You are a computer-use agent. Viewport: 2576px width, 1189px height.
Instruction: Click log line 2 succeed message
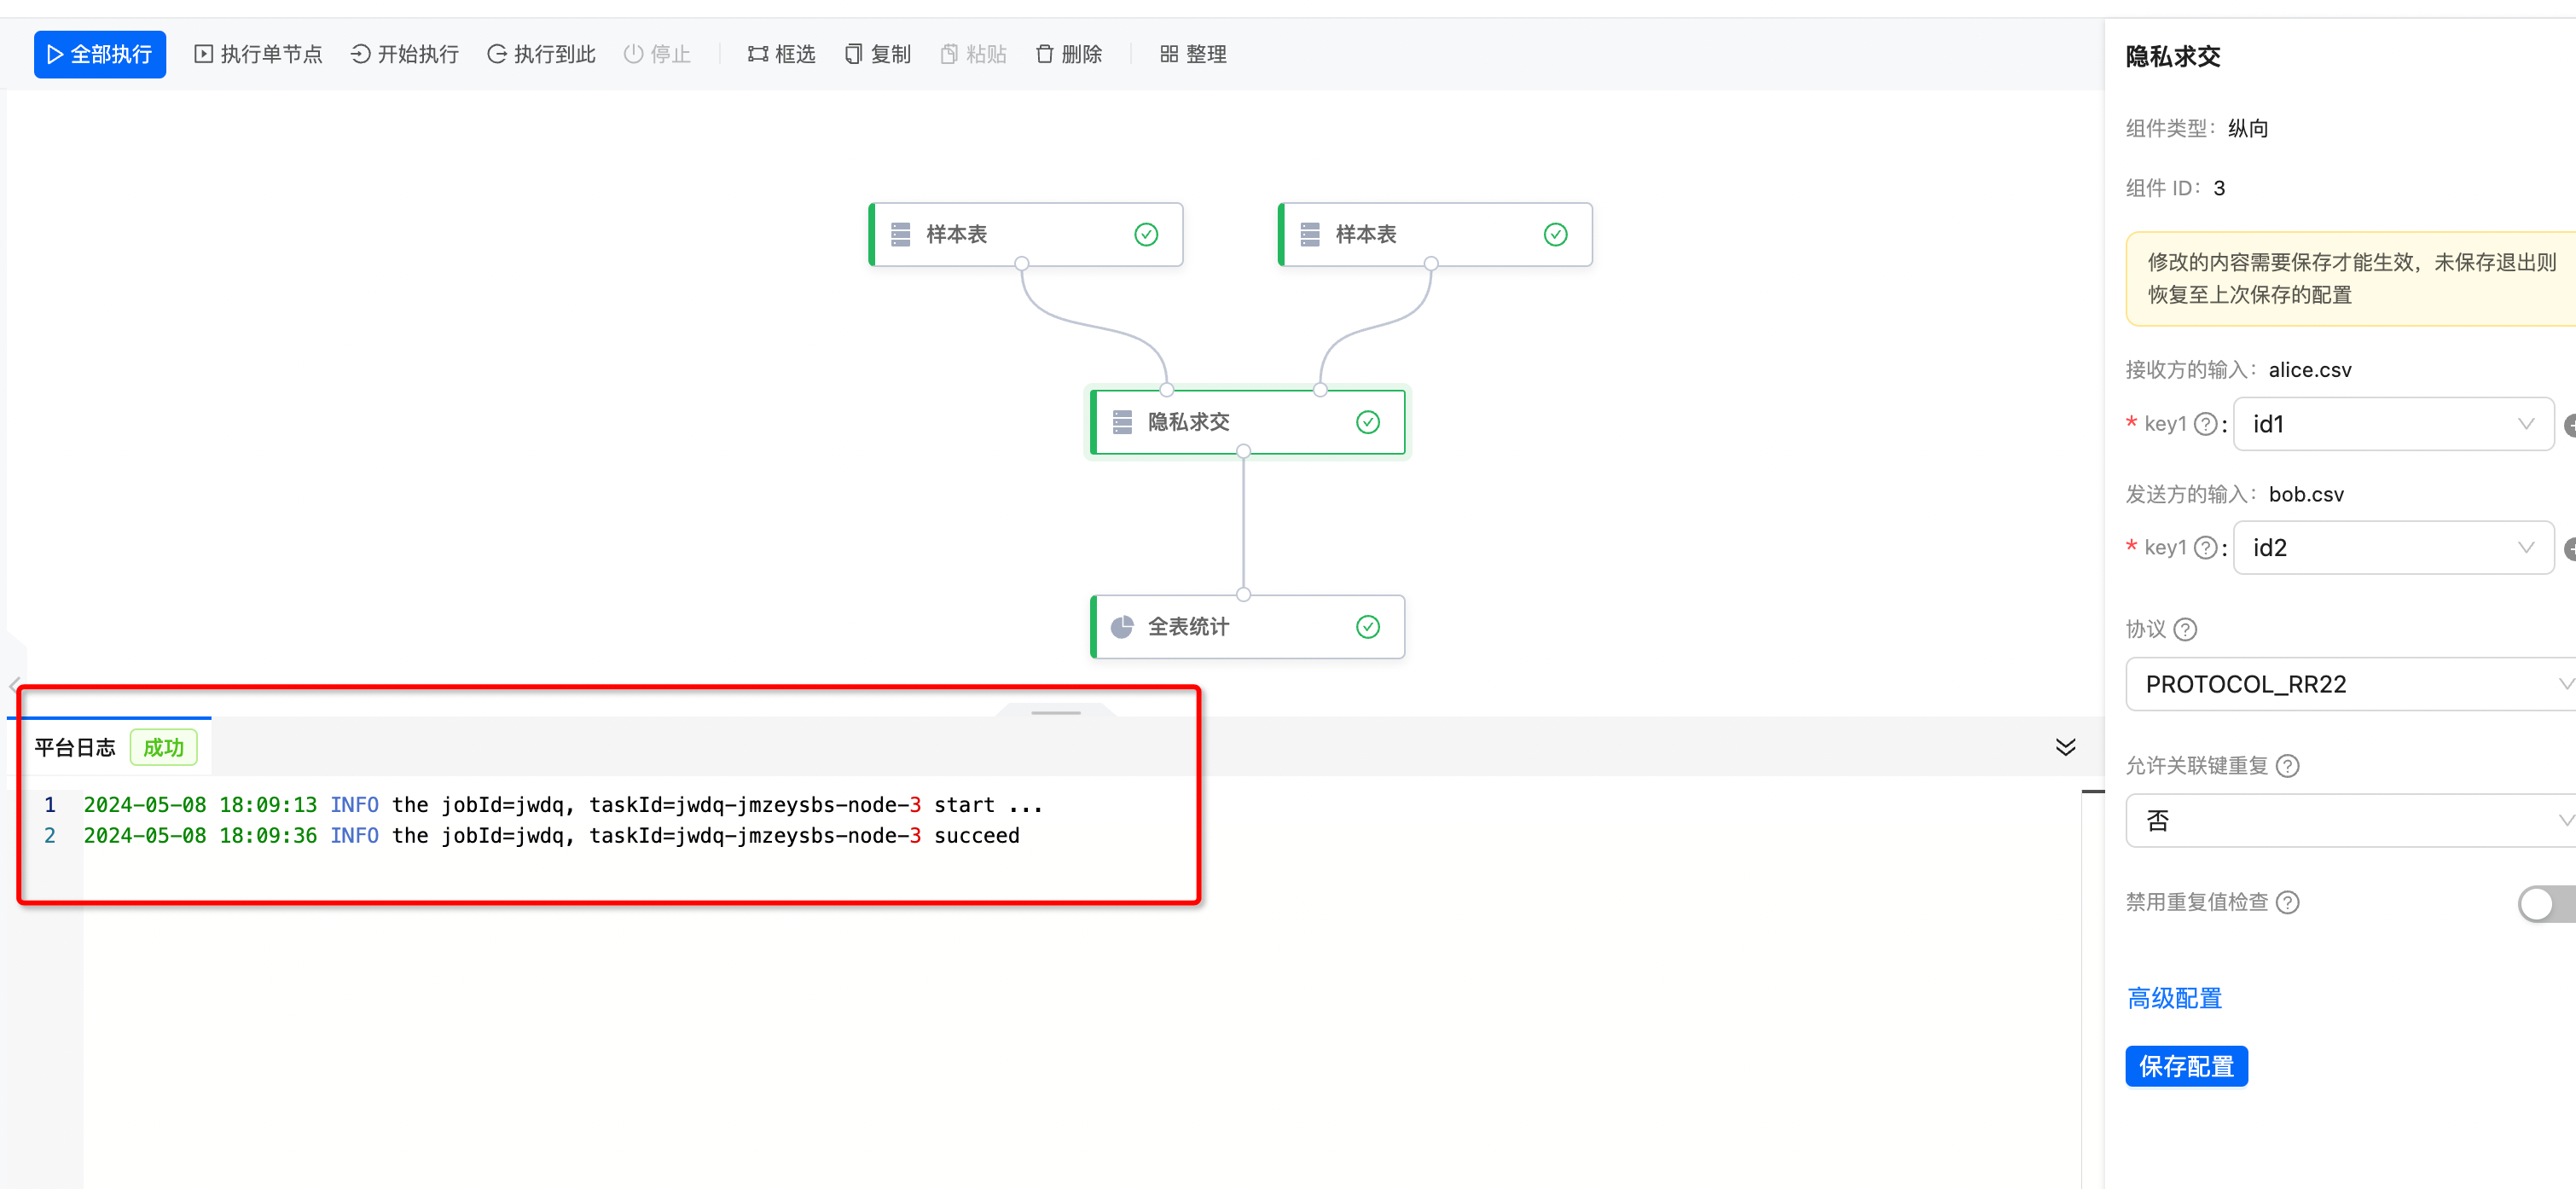tap(552, 836)
